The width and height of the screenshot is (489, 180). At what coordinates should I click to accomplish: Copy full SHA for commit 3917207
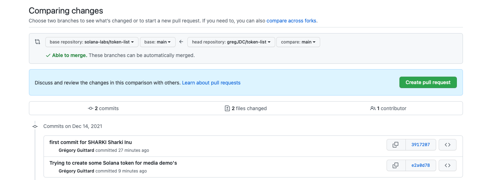click(x=396, y=145)
